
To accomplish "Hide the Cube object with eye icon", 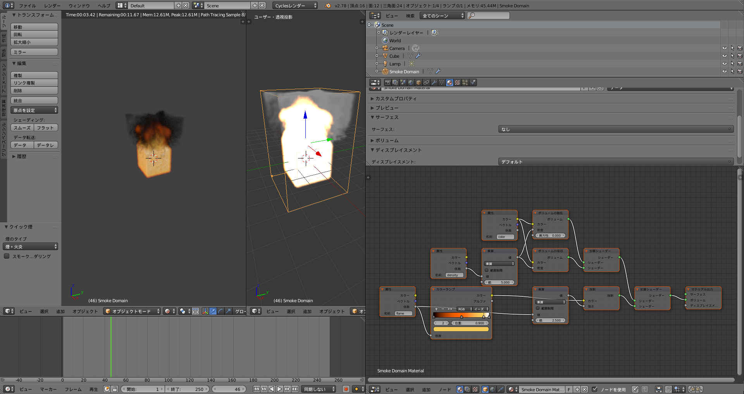I will click(724, 56).
